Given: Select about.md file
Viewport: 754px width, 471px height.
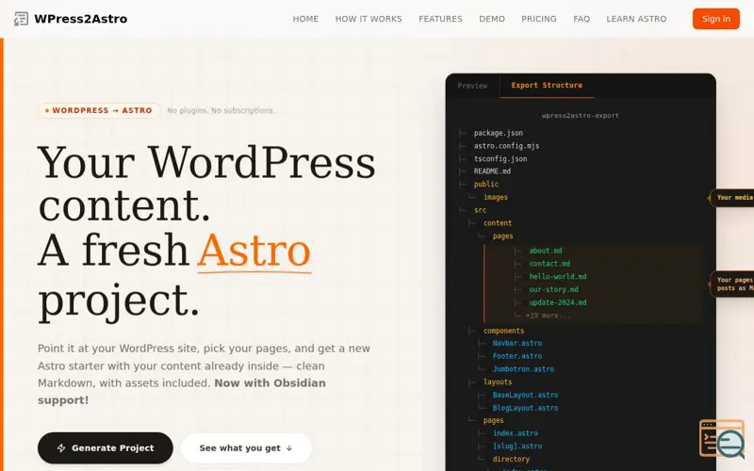Looking at the screenshot, I should click(546, 251).
